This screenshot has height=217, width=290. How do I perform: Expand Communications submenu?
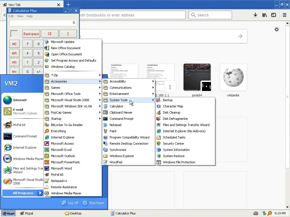click(x=129, y=88)
